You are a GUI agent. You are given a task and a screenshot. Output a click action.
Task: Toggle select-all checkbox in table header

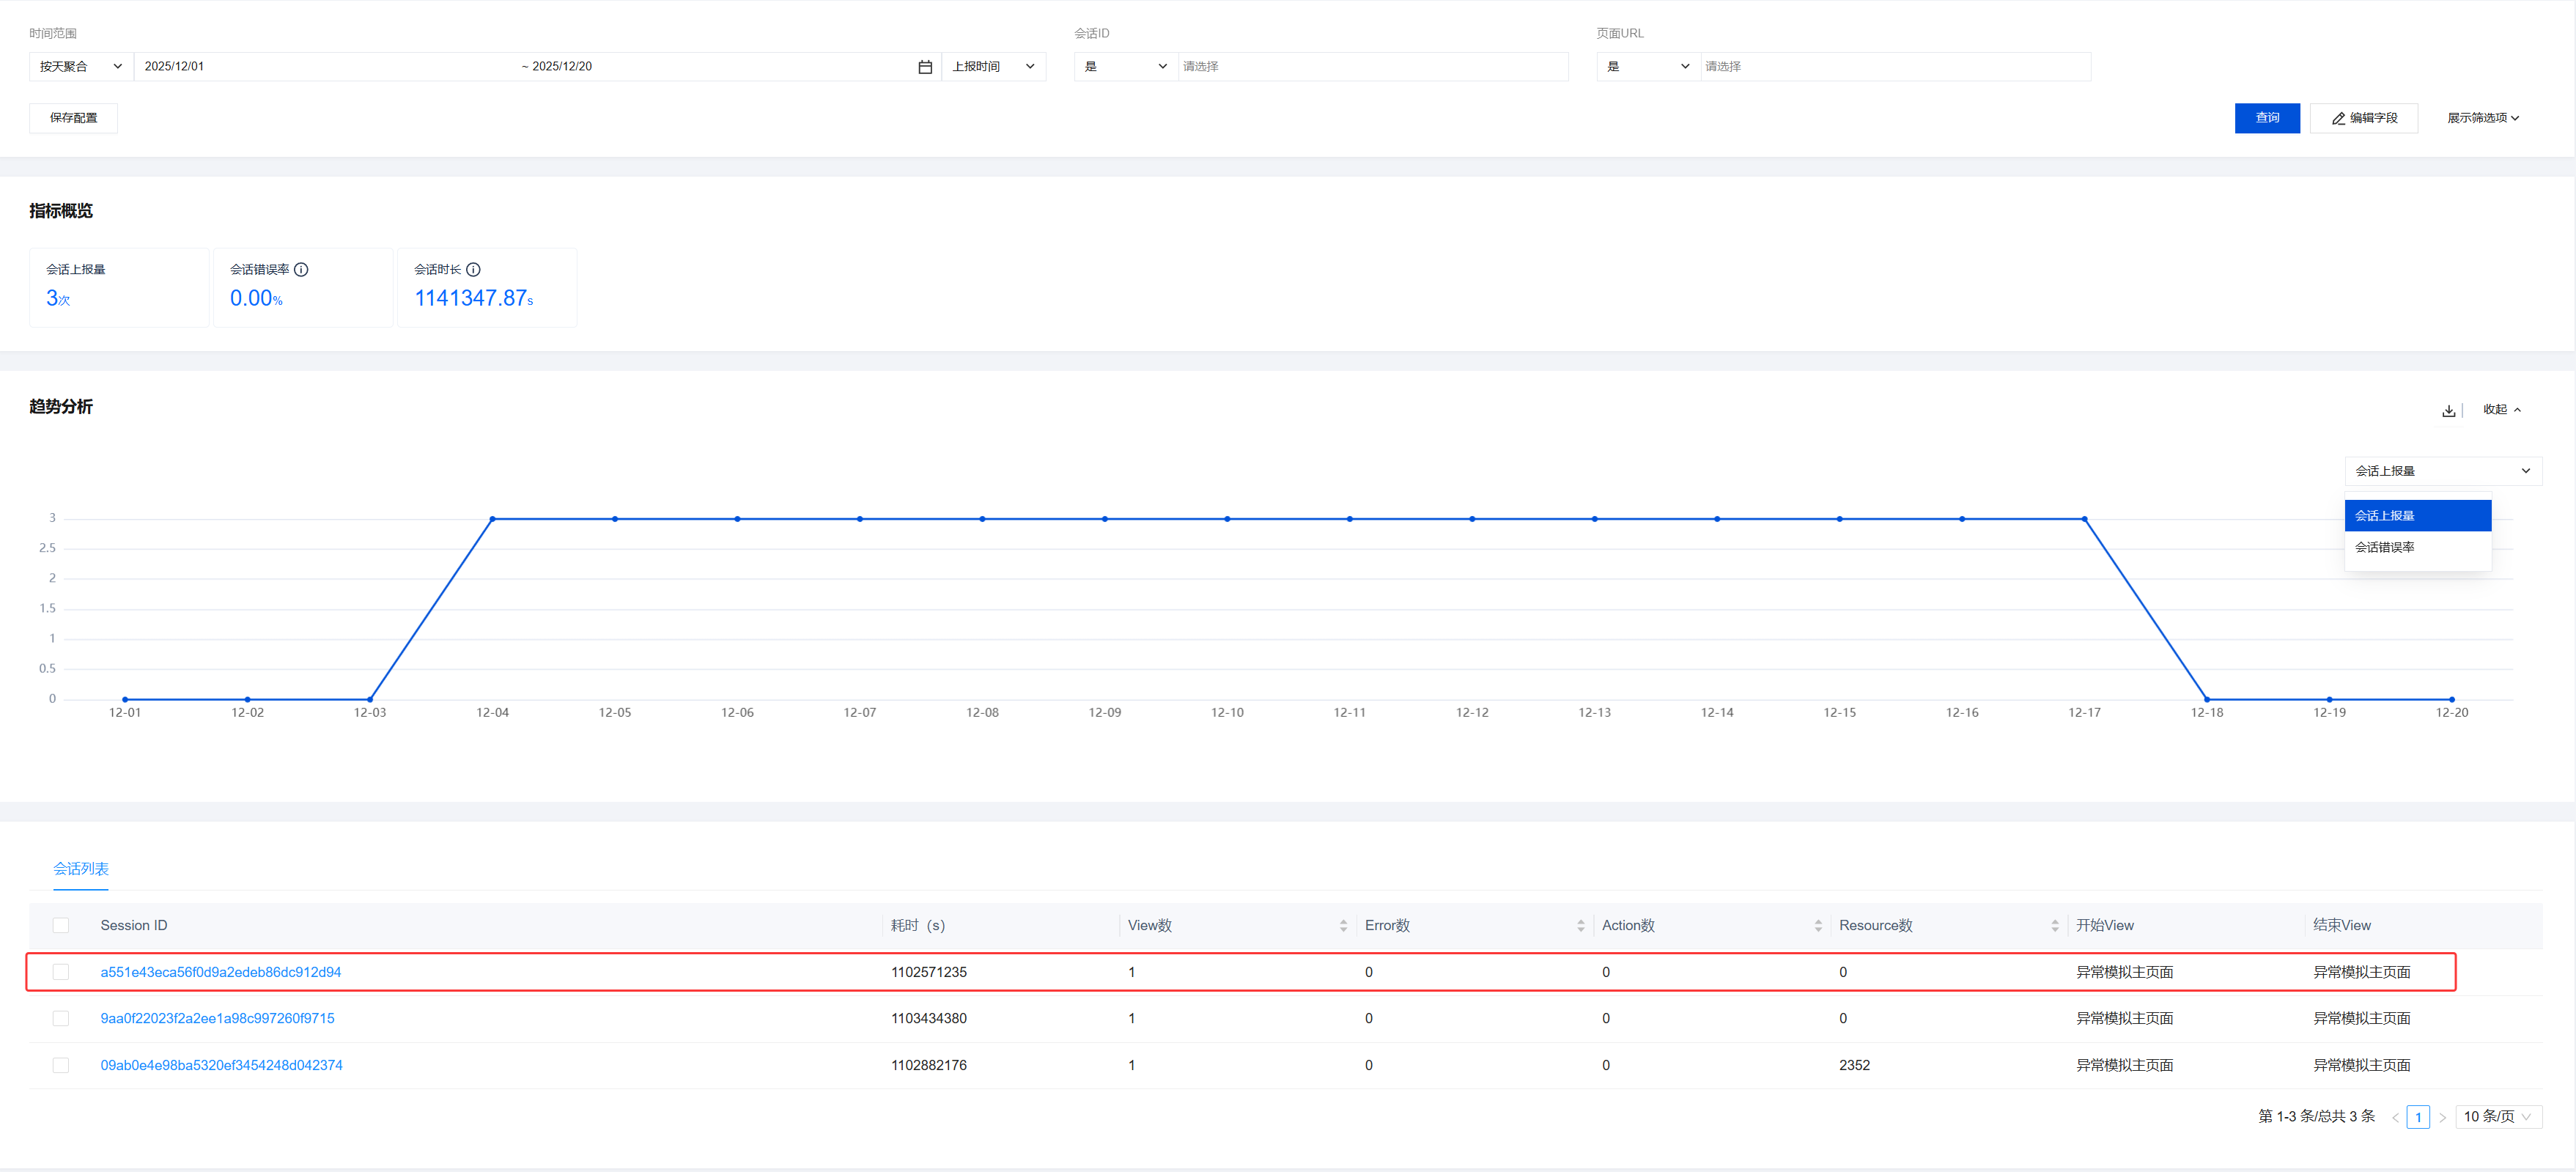pyautogui.click(x=61, y=926)
